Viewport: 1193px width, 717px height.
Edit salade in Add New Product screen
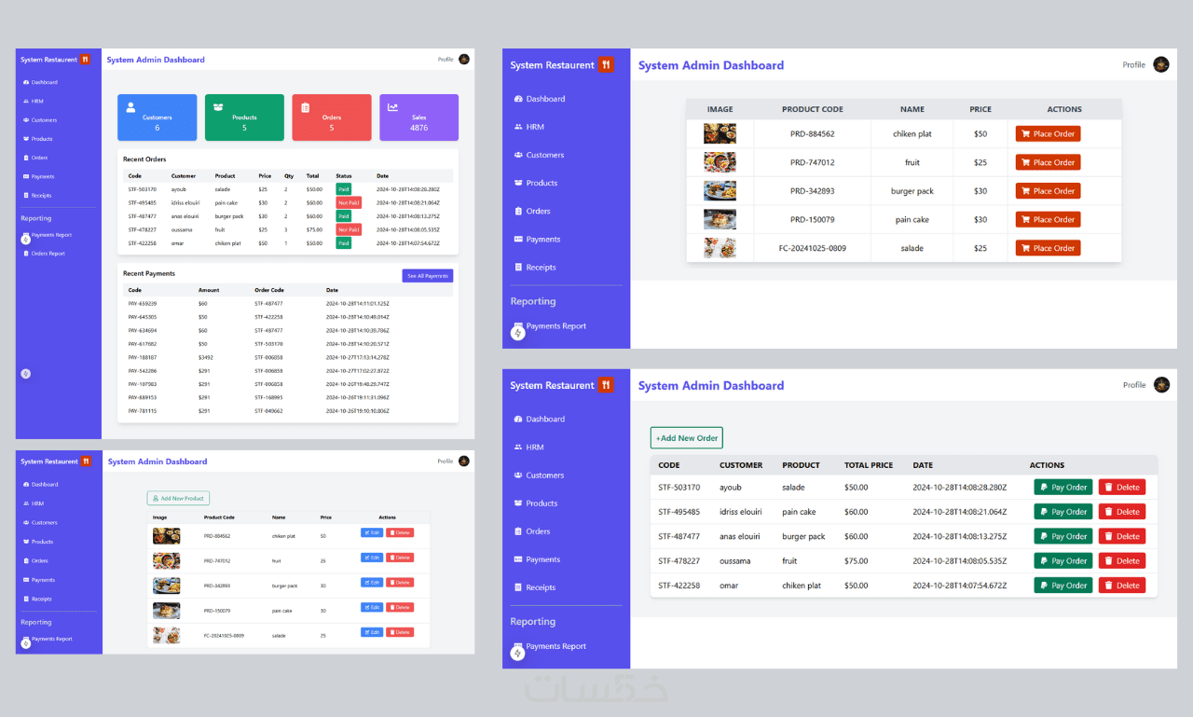(x=372, y=632)
